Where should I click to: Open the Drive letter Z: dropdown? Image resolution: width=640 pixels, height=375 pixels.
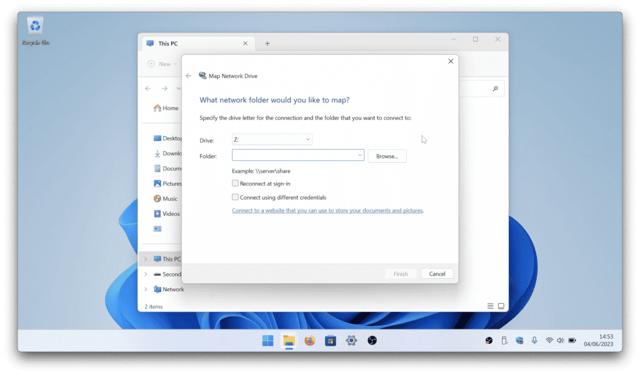point(272,139)
